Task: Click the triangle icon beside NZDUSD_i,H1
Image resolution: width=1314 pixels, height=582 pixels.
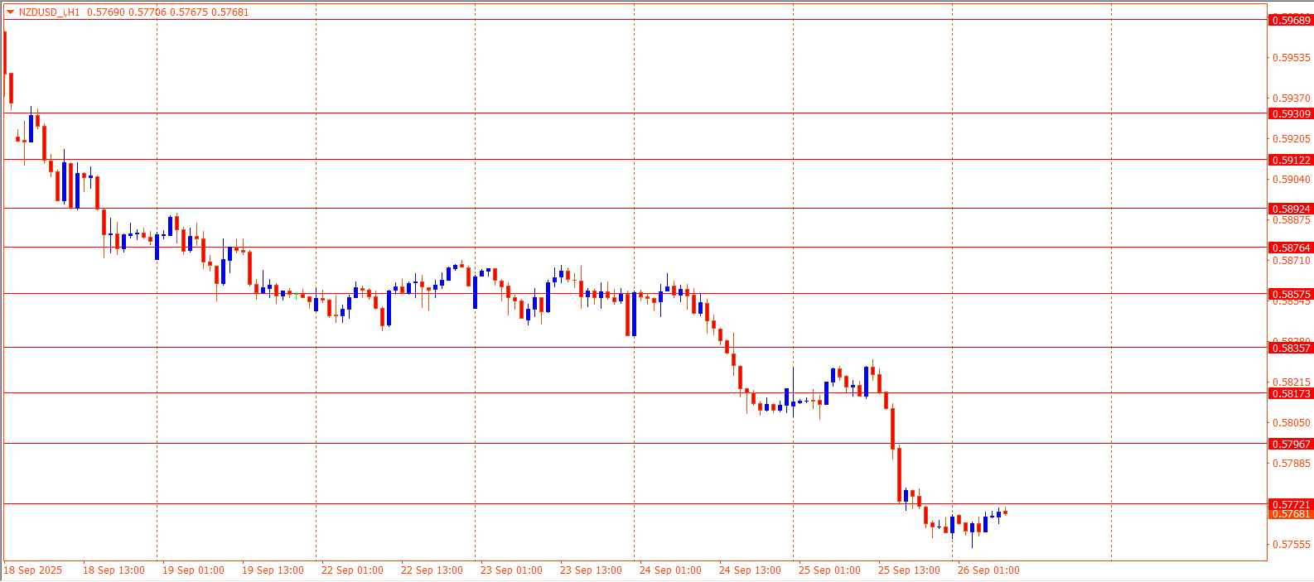Action: click(x=10, y=12)
